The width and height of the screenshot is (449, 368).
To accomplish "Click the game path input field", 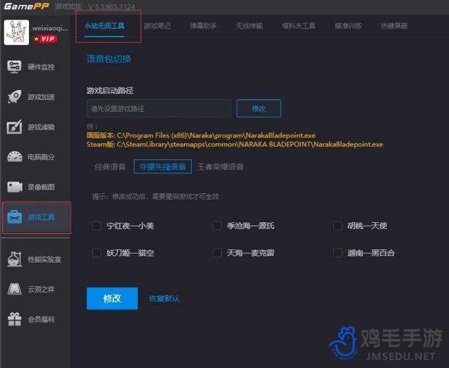I will 159,108.
